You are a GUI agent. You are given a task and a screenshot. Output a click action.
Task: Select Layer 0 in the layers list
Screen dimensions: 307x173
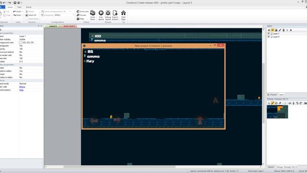click(x=276, y=37)
